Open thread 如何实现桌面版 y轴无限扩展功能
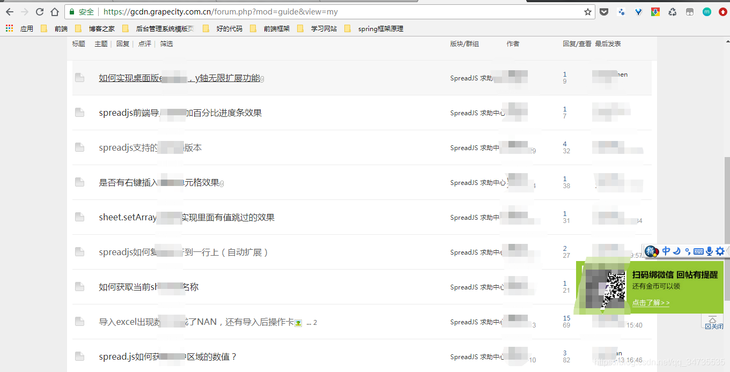The width and height of the screenshot is (730, 372). (x=180, y=78)
